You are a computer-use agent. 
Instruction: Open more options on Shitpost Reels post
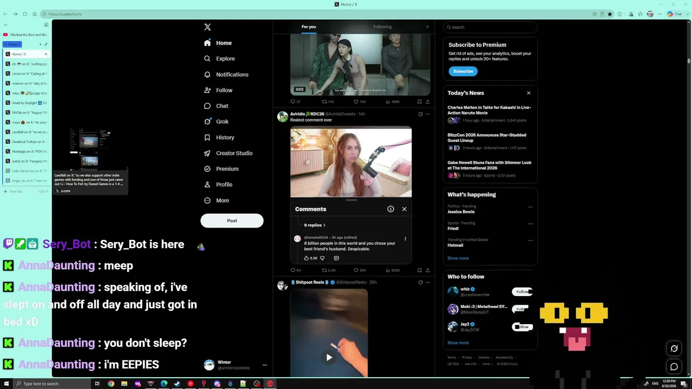(427, 283)
